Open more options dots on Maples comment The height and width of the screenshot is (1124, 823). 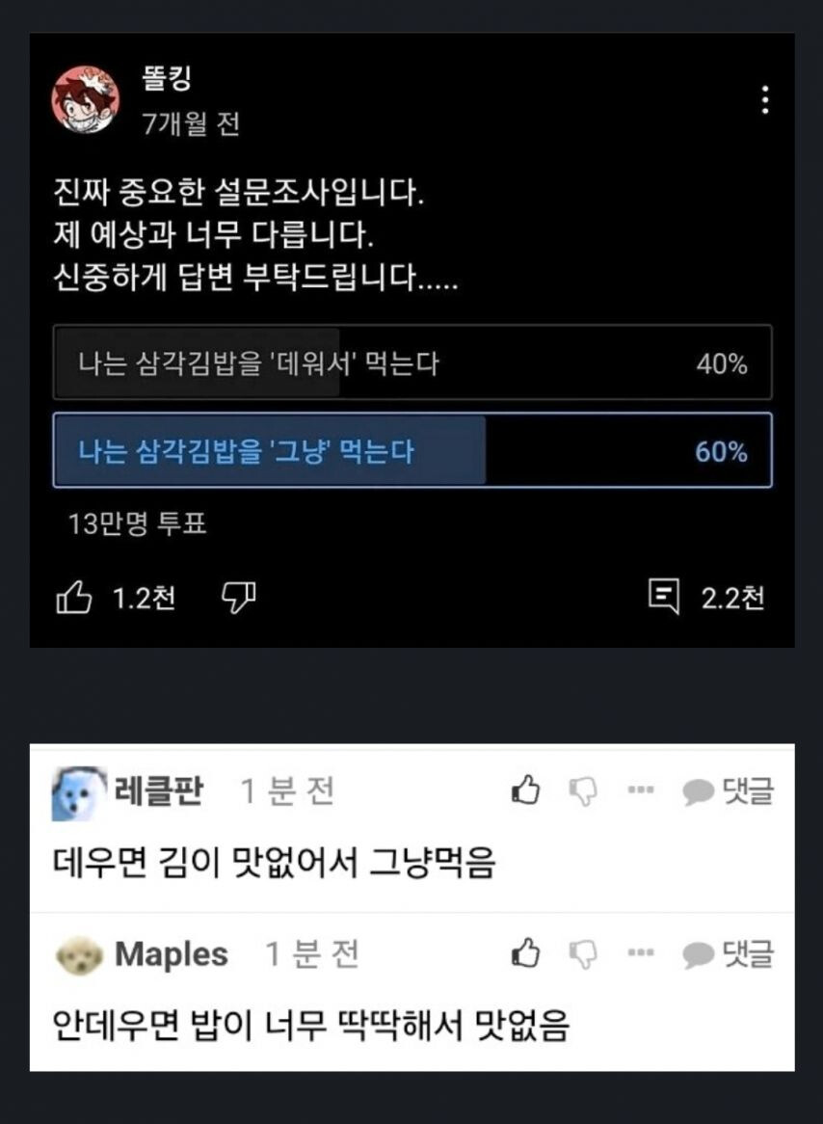pos(640,952)
